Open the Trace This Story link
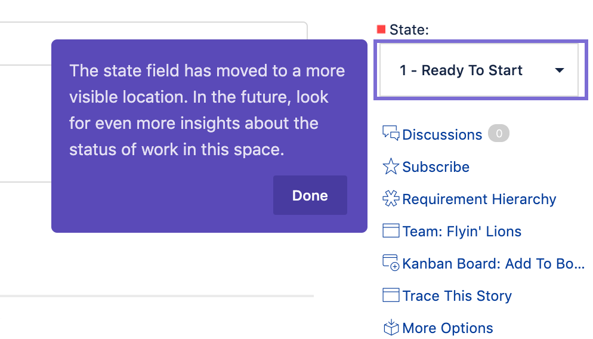The width and height of the screenshot is (593, 339). [x=457, y=295]
